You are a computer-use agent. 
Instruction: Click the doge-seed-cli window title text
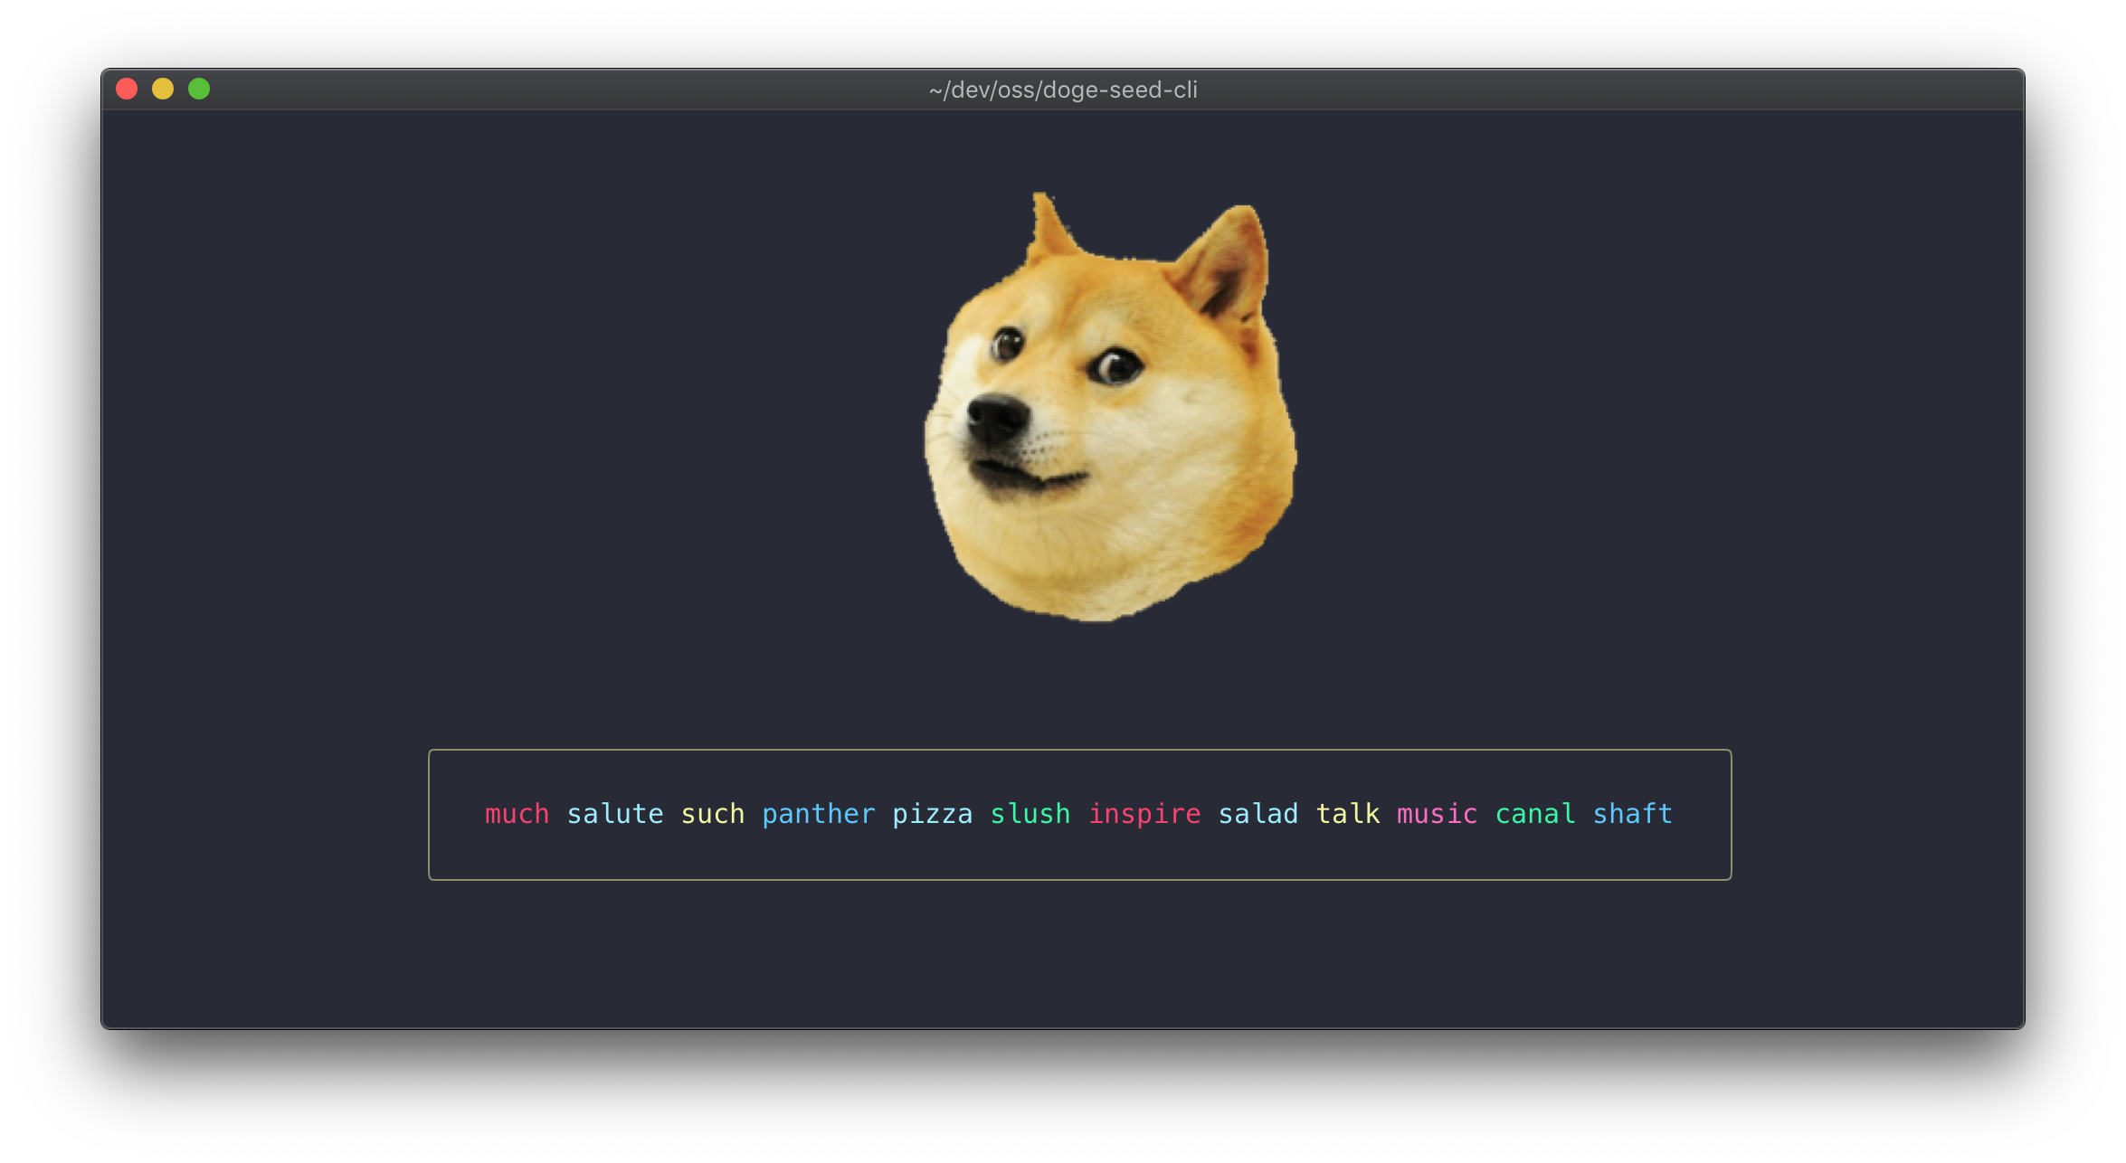[1063, 90]
